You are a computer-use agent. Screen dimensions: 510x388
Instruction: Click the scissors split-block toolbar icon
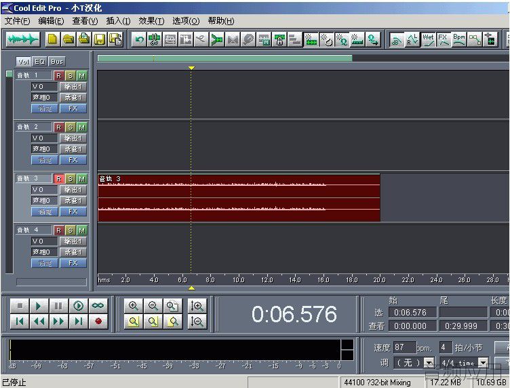(x=155, y=39)
